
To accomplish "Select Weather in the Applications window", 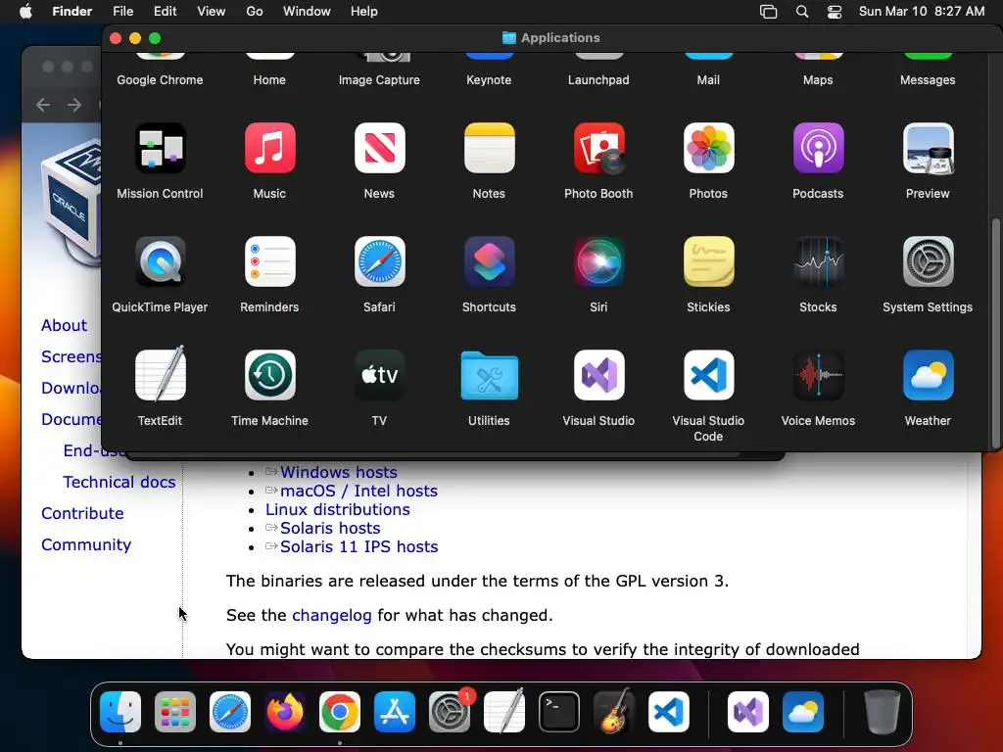I will pyautogui.click(x=928, y=375).
